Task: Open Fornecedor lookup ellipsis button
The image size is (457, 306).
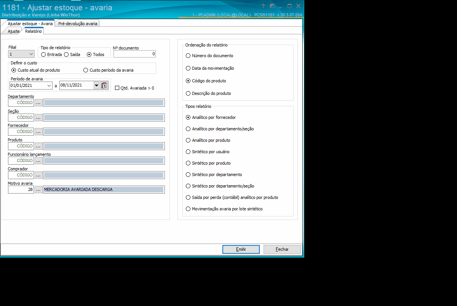Action: point(38,131)
